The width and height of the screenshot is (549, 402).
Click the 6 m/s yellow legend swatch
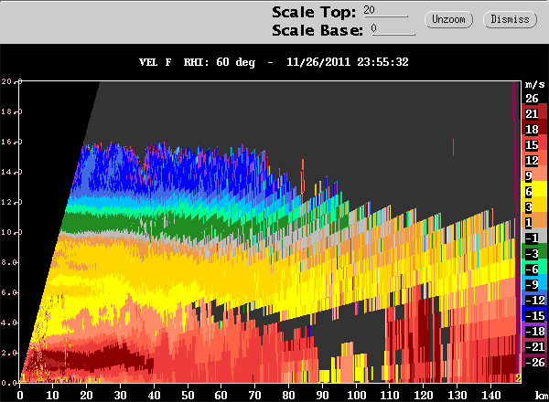coord(534,191)
